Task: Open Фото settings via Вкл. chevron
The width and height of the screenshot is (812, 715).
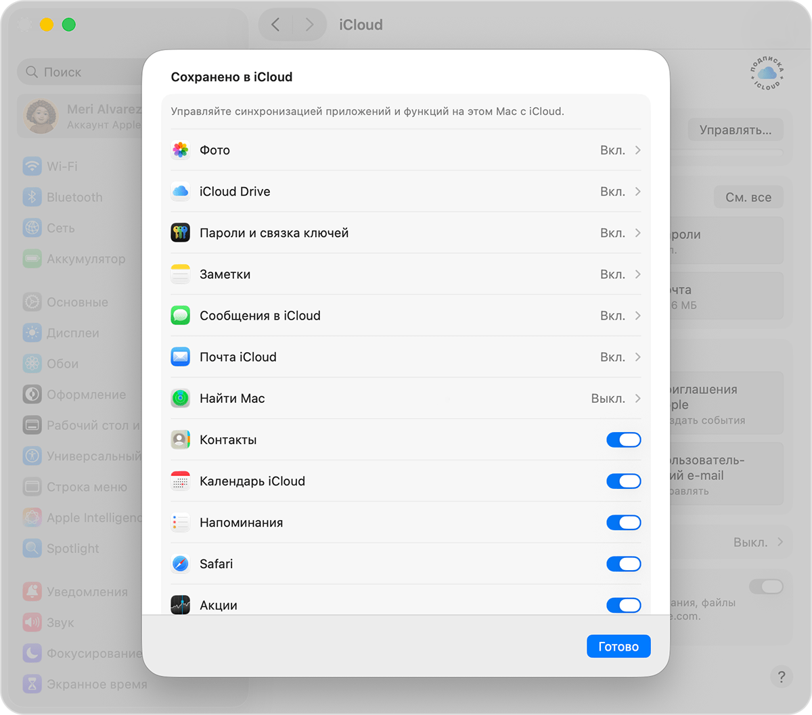Action: point(637,150)
